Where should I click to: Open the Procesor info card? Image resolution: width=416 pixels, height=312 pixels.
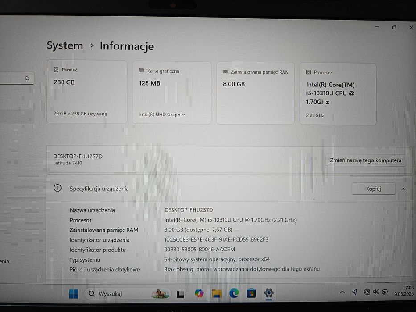coord(338,94)
